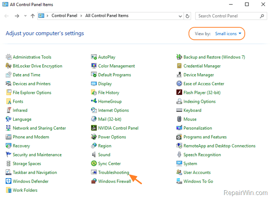Viewport: 270px width, 197px height.
Task: Open the Credential Manager link
Action: click(202, 66)
